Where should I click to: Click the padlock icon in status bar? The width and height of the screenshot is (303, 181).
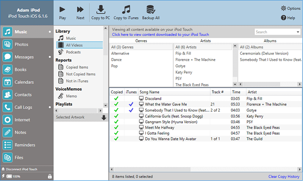pos(50,176)
